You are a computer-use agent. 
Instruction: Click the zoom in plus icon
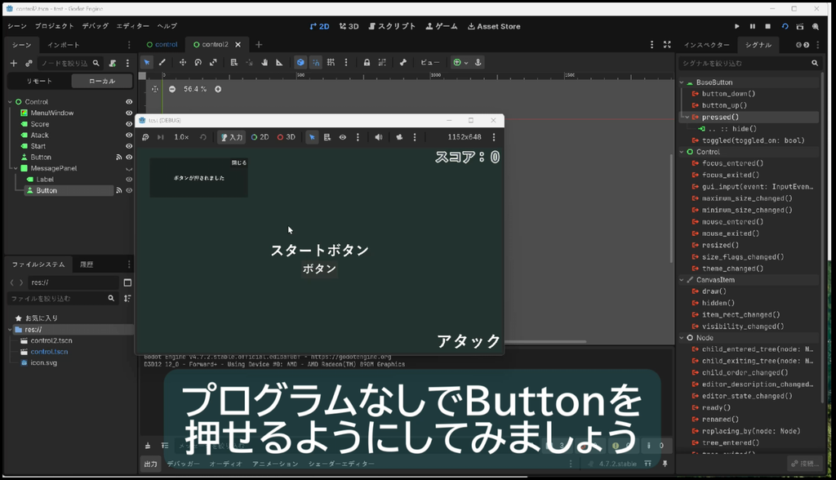pos(218,89)
